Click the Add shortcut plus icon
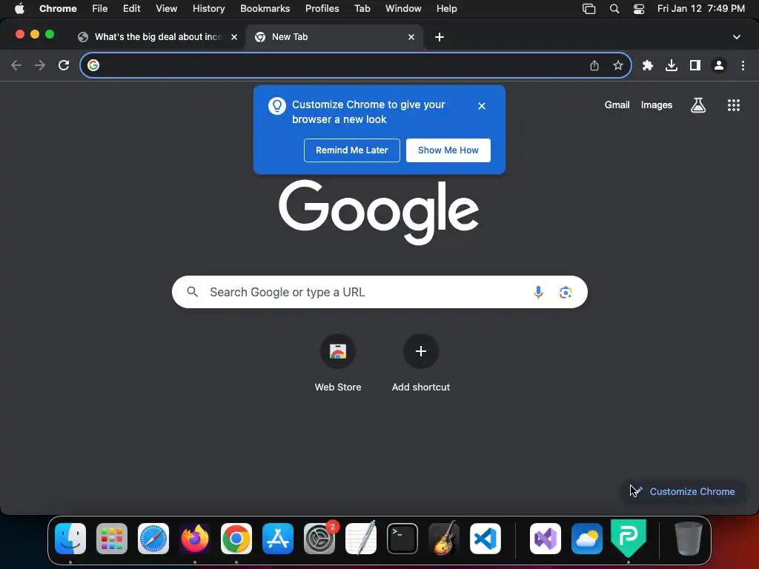 (x=421, y=351)
